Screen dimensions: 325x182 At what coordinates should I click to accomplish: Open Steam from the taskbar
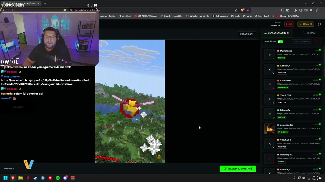tap(35, 178)
